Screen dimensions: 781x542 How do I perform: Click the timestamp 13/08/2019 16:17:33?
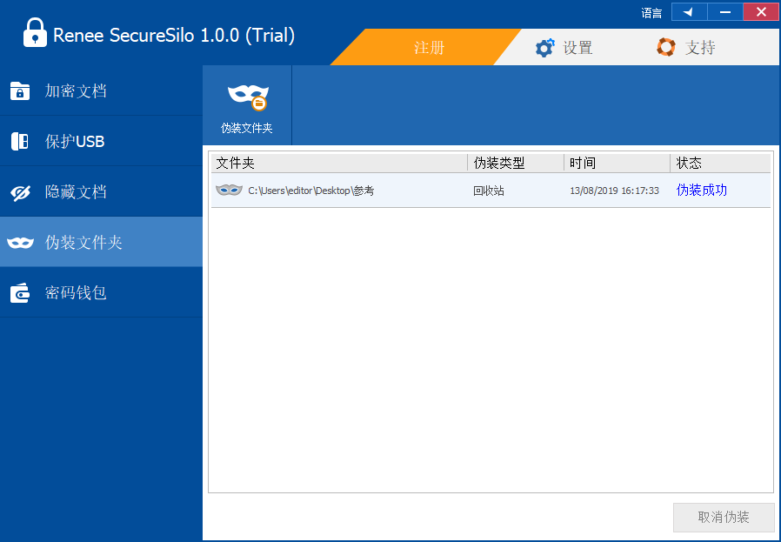click(x=614, y=191)
